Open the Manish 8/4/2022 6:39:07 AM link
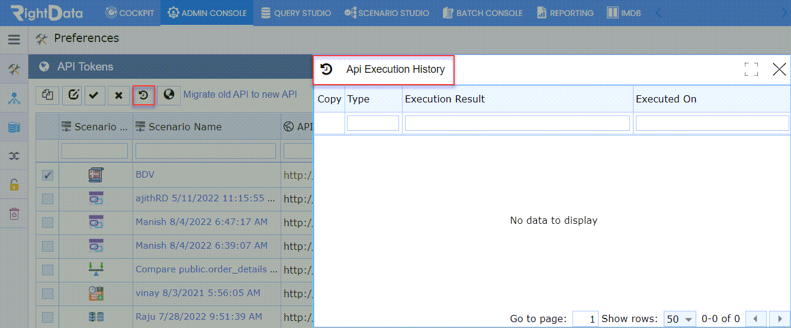 point(201,246)
